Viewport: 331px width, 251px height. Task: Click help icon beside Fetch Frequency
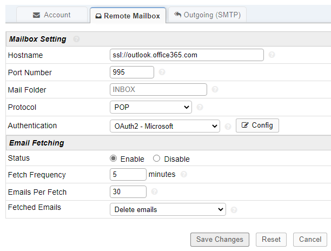pyautogui.click(x=184, y=174)
